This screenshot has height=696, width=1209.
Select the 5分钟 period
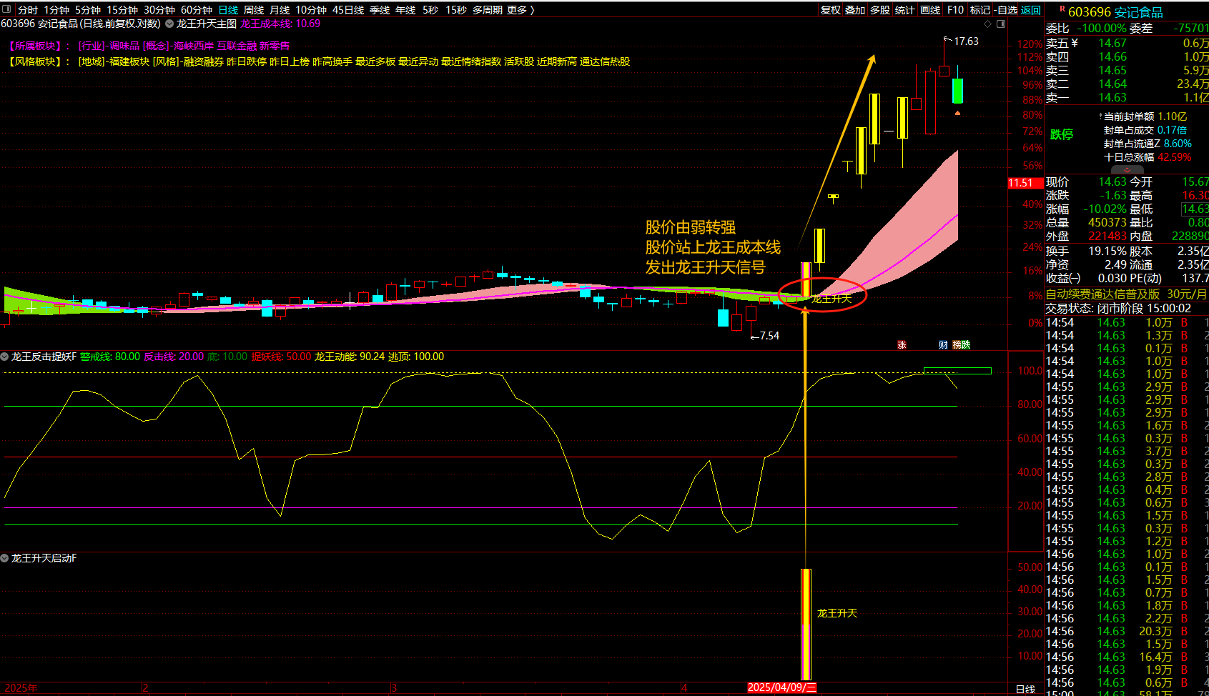[x=88, y=10]
